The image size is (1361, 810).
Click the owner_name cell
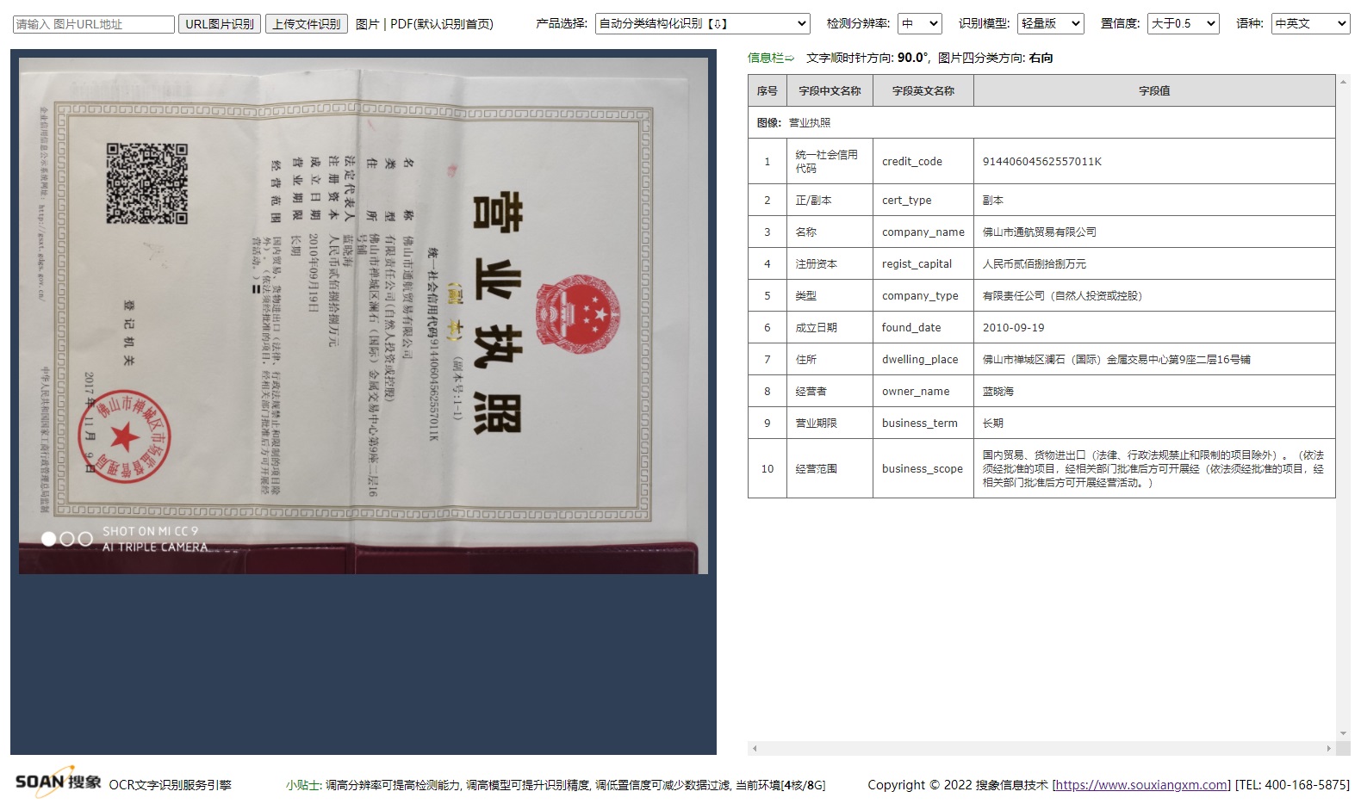click(x=923, y=391)
